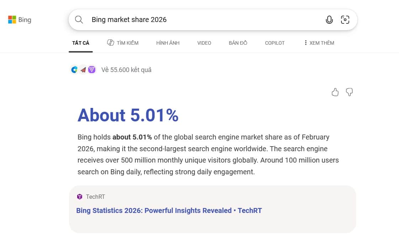Viewport: 399px width, 241px height.
Task: Click the red paper plane source icon
Action: tap(83, 70)
